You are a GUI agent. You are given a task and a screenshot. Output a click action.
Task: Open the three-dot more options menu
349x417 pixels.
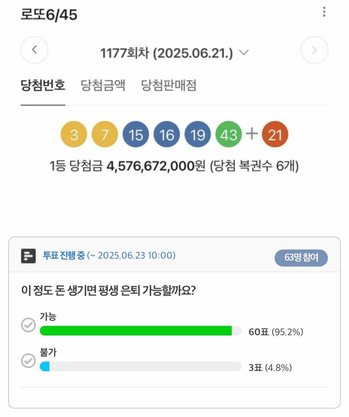[324, 12]
